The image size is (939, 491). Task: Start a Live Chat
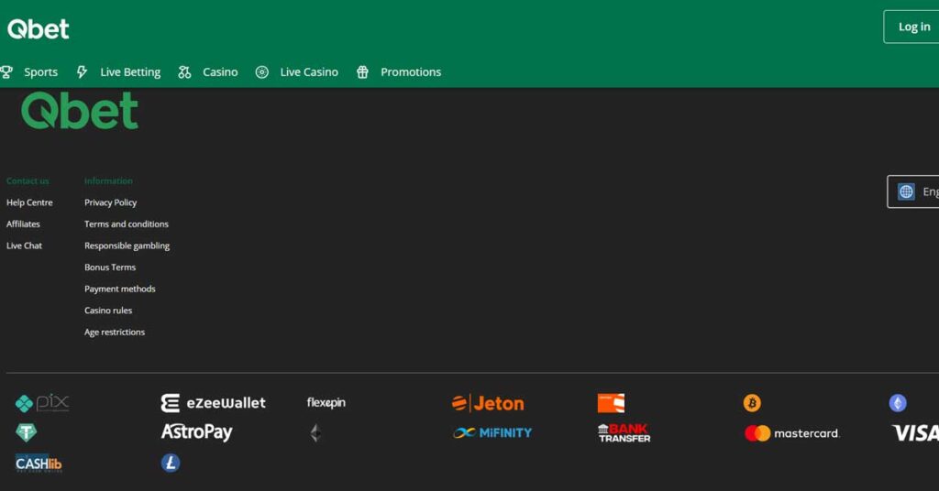click(x=24, y=245)
